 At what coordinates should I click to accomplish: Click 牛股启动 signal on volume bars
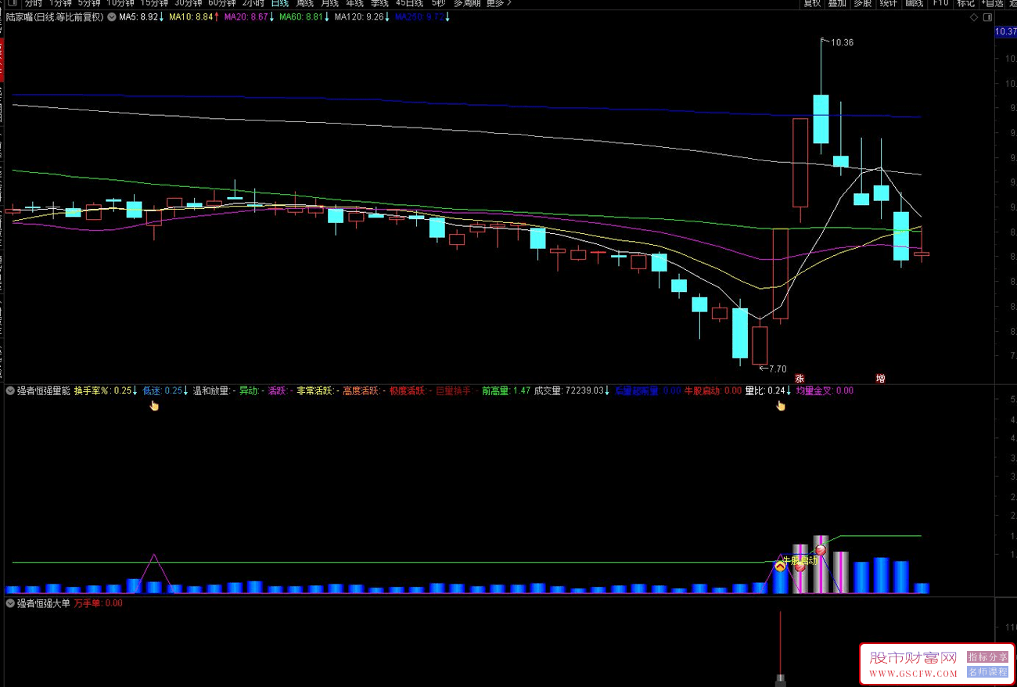(x=799, y=560)
